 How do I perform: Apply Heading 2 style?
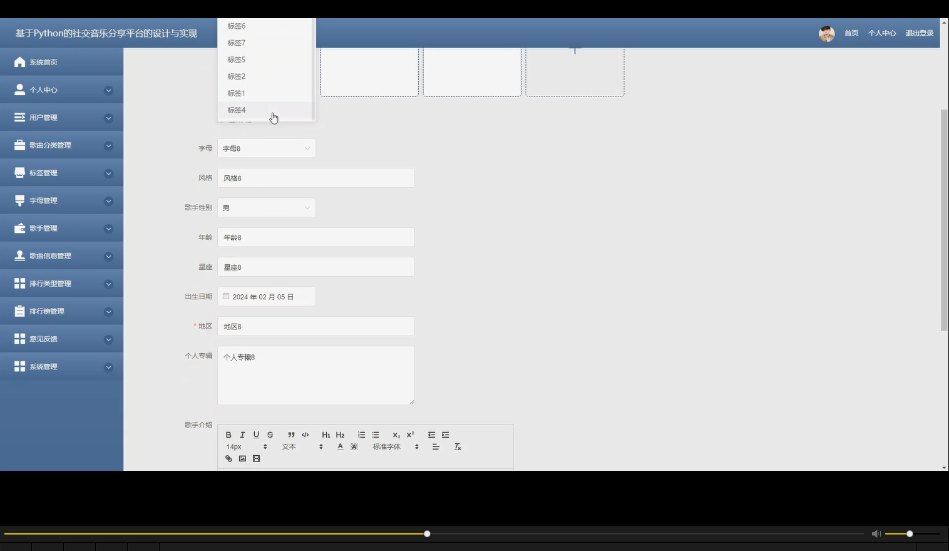click(340, 435)
